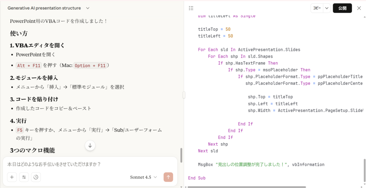
Task: Click the Generative AI presentation structure title
Action: (x=44, y=8)
